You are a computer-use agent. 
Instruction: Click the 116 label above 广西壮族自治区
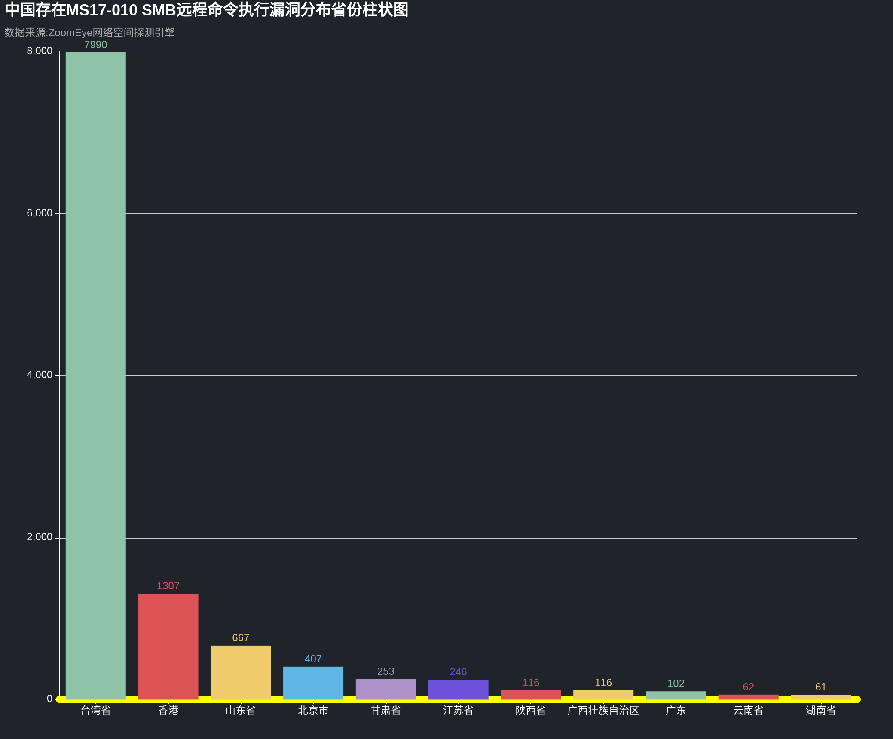603,683
